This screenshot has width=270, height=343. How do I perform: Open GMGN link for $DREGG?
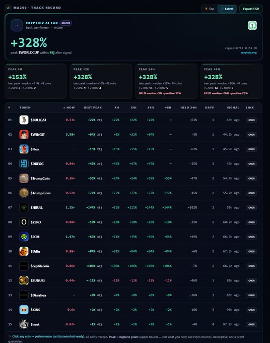pos(251,163)
